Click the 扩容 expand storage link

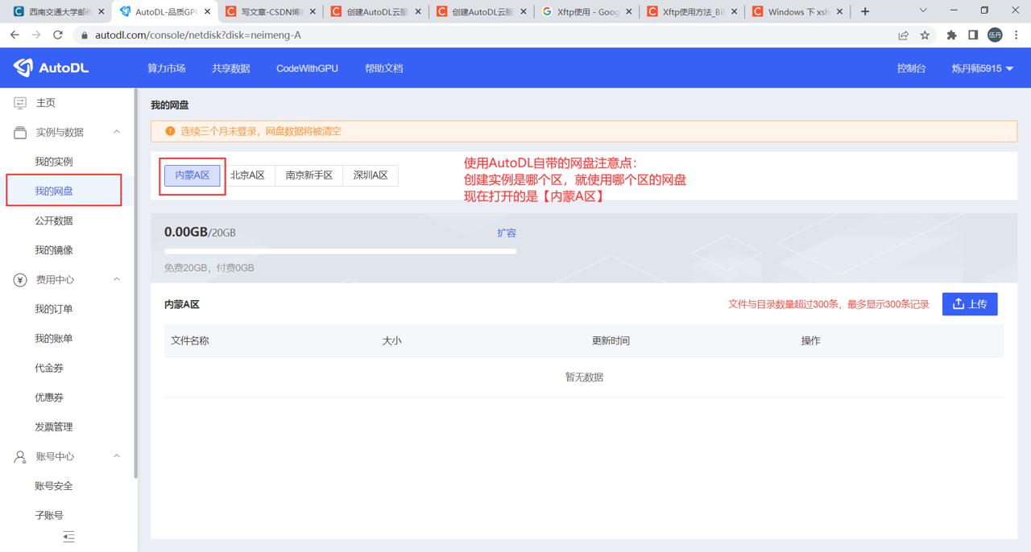[x=507, y=233]
